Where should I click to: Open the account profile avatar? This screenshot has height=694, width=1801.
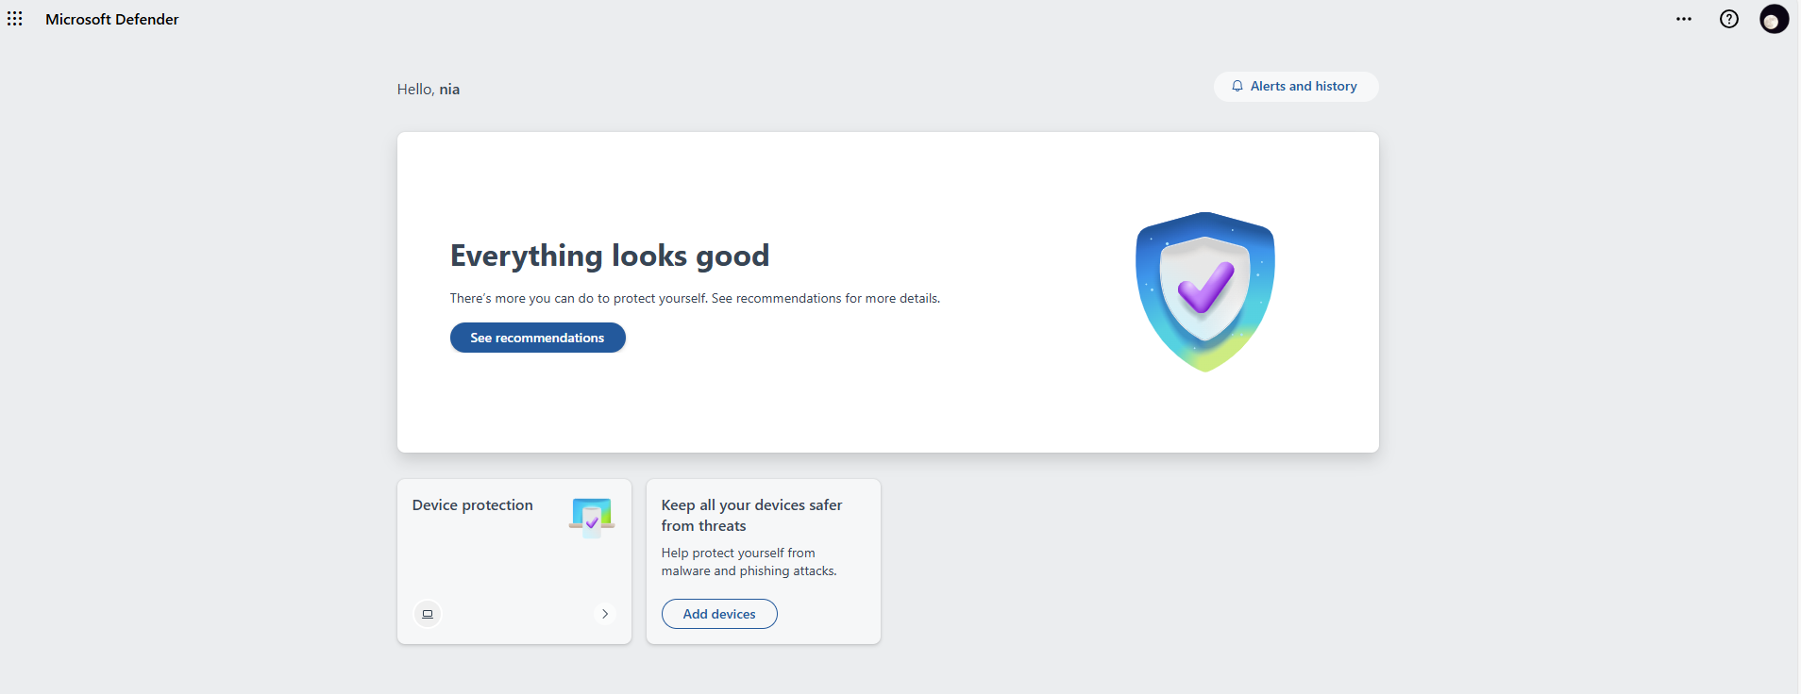(x=1775, y=19)
